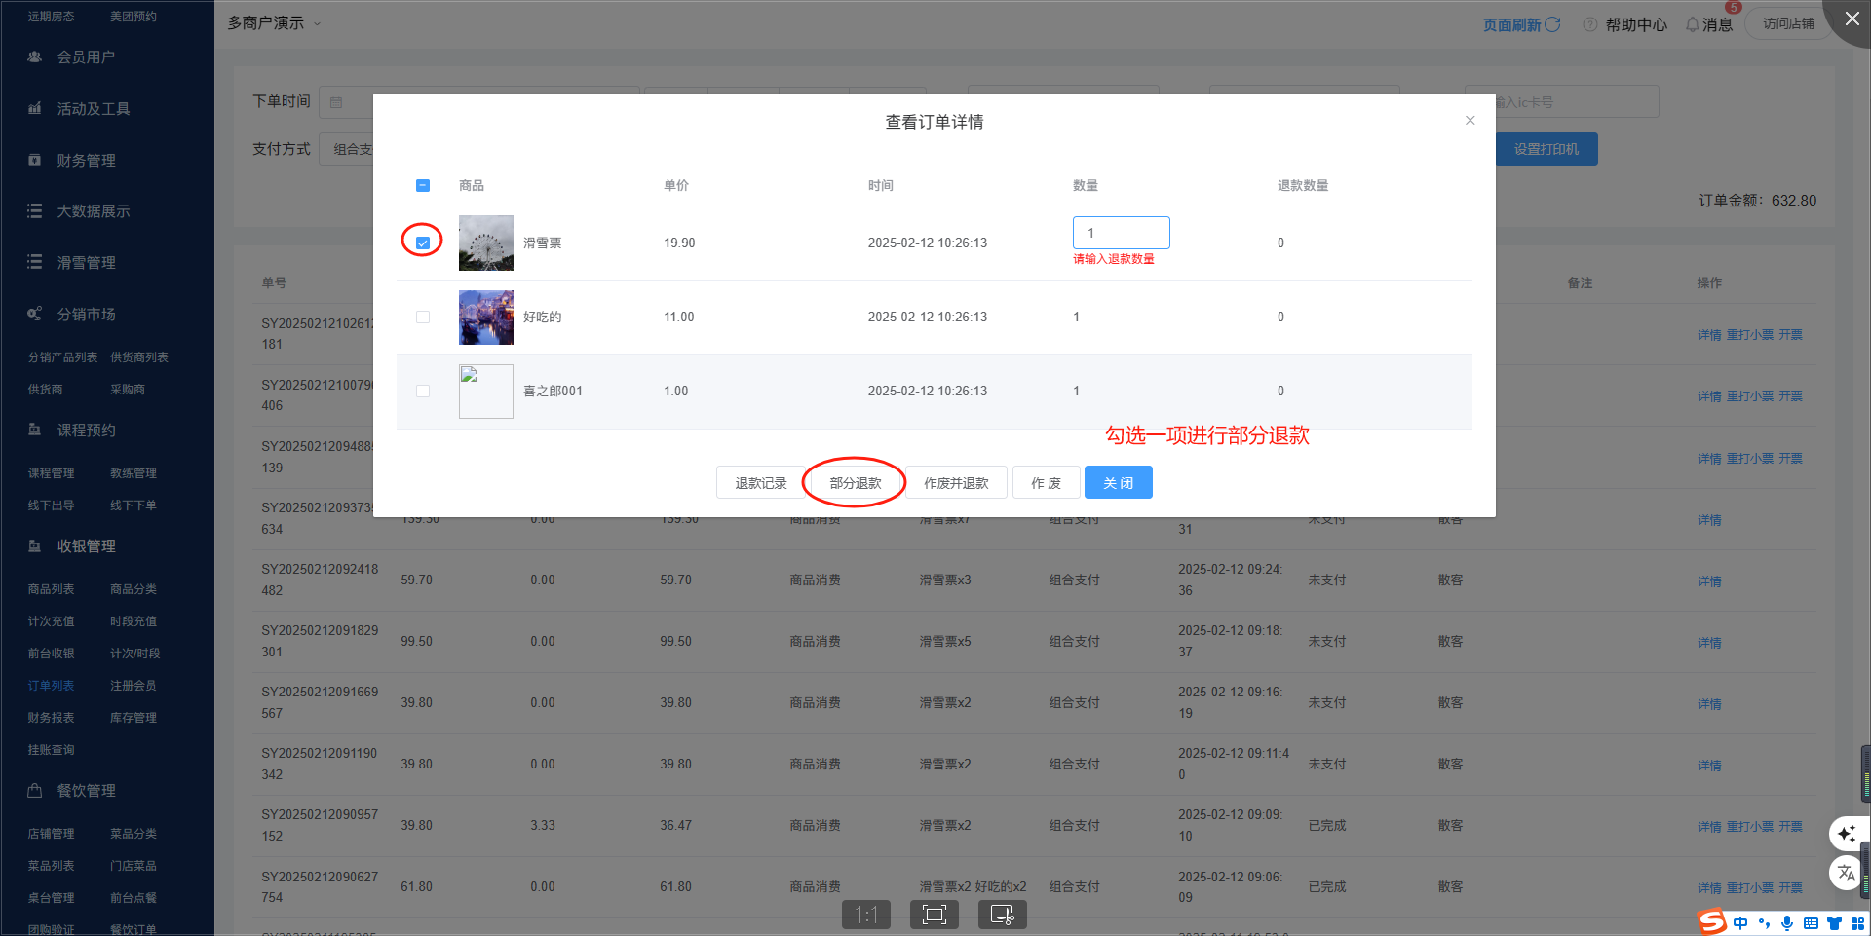
Task: Click the 部分退款 button
Action: tap(855, 483)
